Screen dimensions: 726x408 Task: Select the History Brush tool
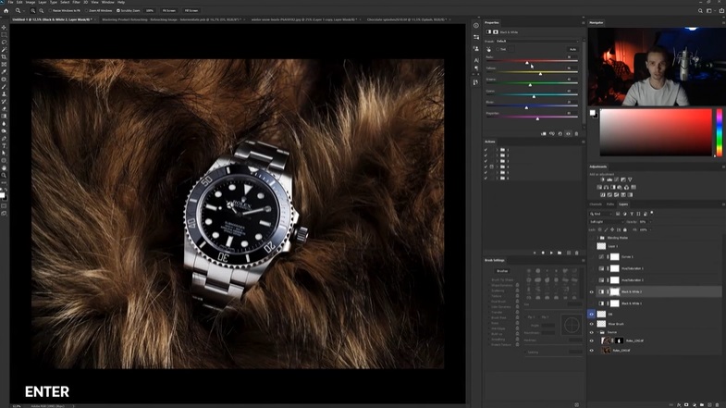click(x=5, y=102)
